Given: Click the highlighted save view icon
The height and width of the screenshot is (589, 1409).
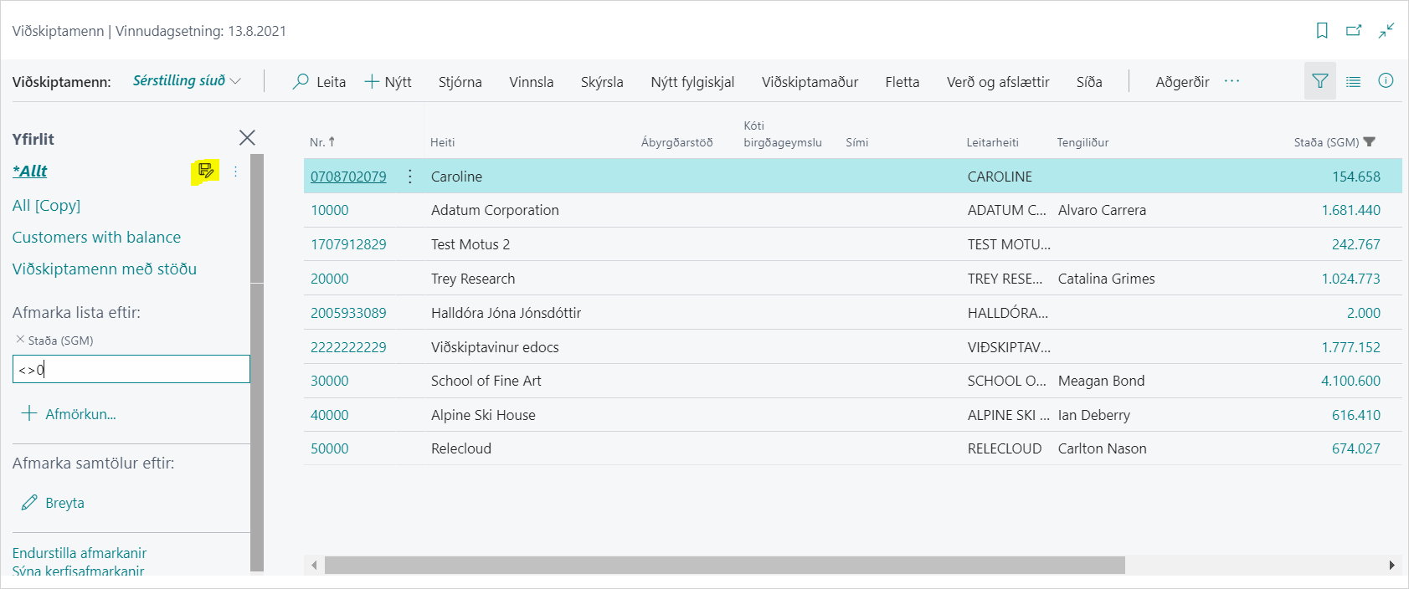Looking at the screenshot, I should pyautogui.click(x=205, y=172).
